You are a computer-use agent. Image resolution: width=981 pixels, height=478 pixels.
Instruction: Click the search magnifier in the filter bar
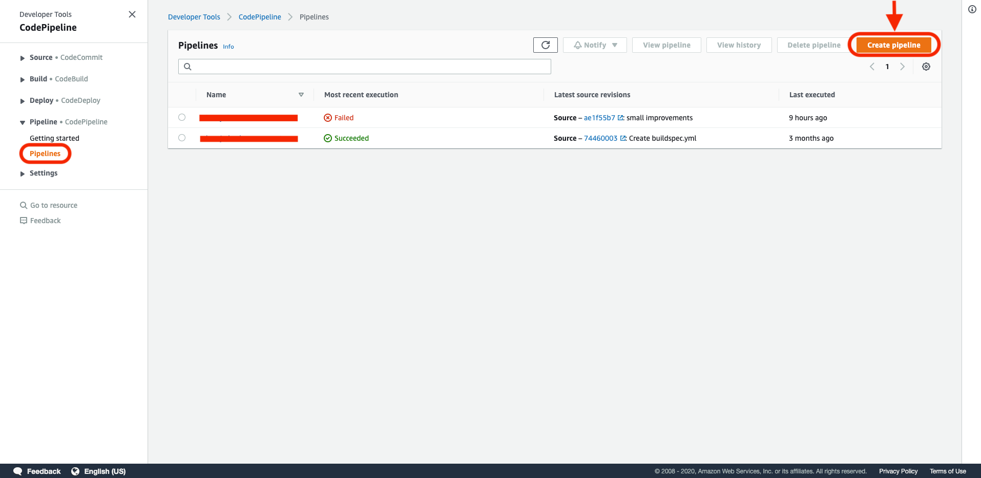(187, 66)
